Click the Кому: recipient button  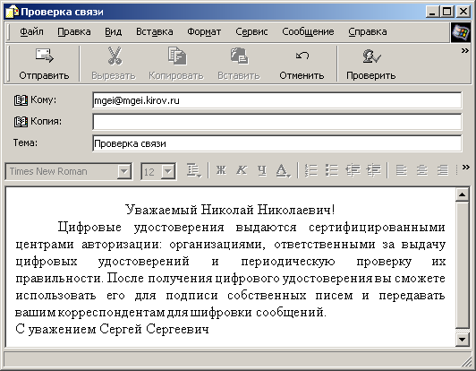click(x=35, y=99)
